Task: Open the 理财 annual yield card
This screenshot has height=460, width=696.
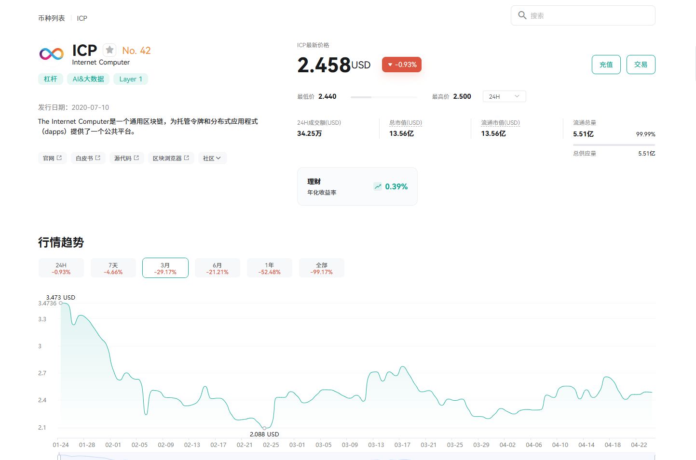Action: click(357, 186)
